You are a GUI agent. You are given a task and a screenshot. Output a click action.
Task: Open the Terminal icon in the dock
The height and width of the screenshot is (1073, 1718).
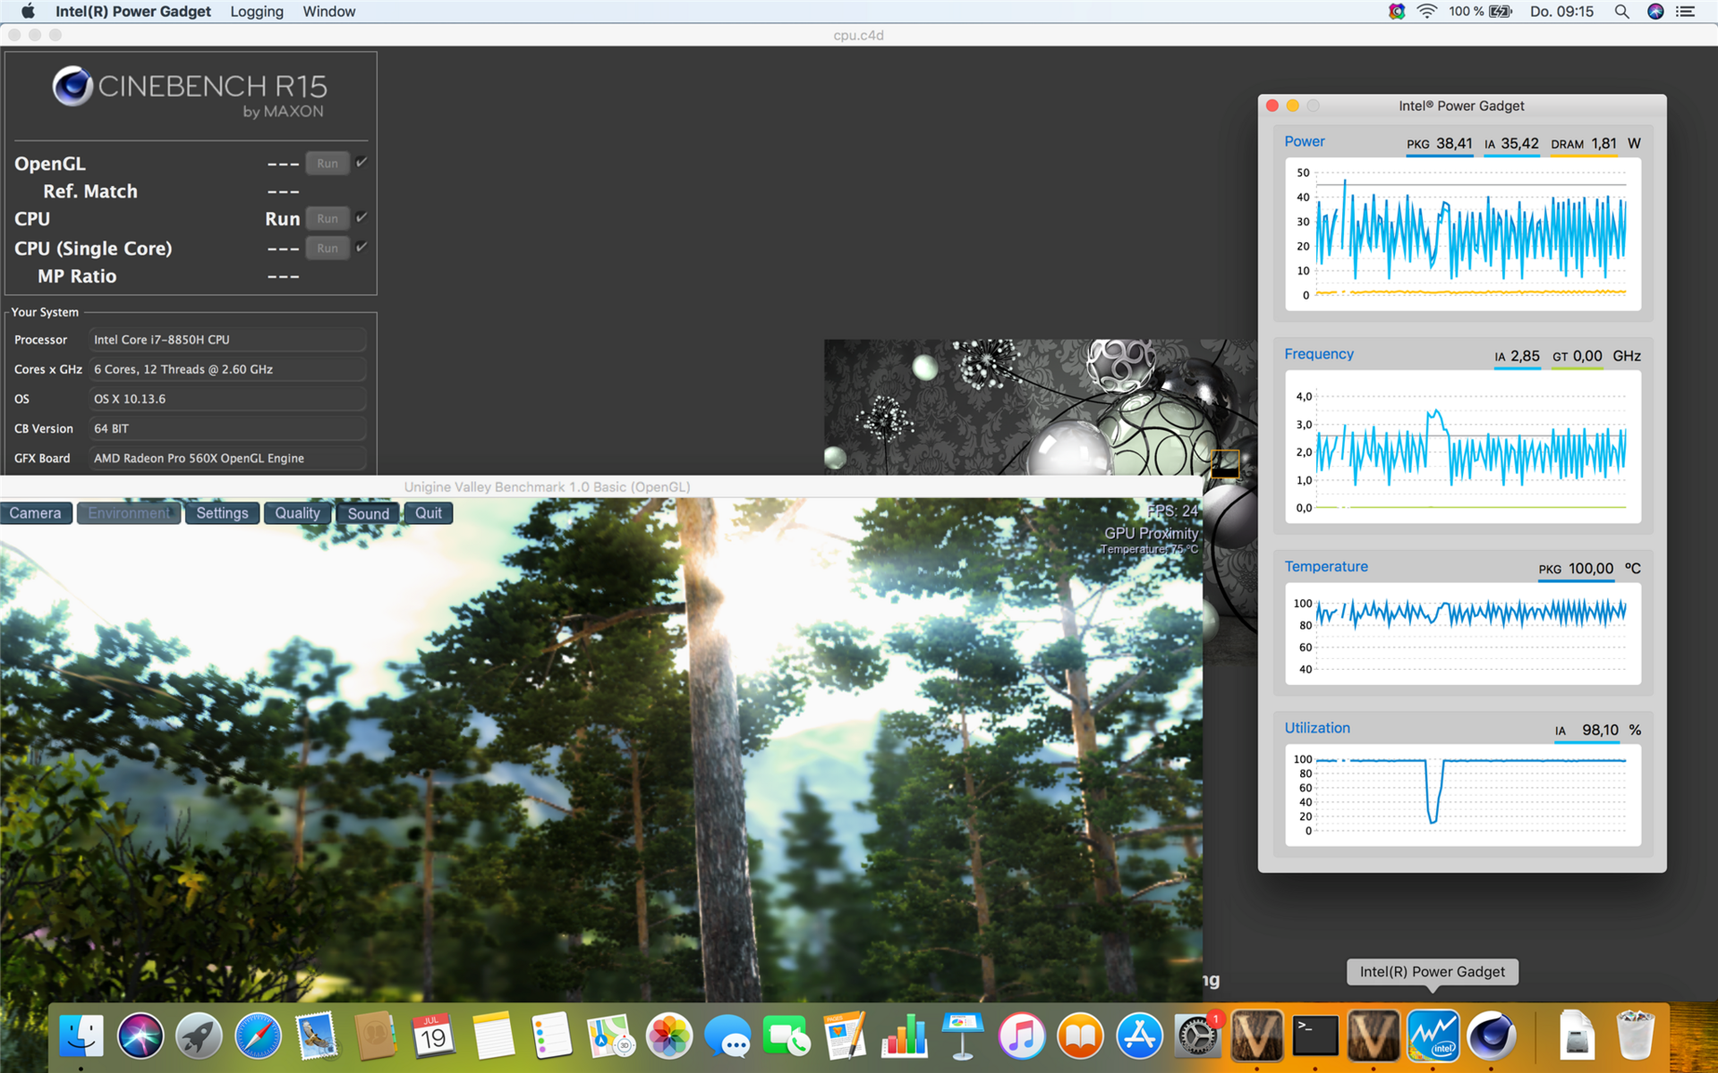(x=1315, y=1036)
